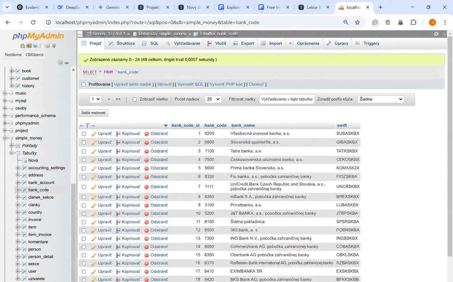Expand the Pohľady tree node
Screen dimensions: 453x282
tap(11, 146)
